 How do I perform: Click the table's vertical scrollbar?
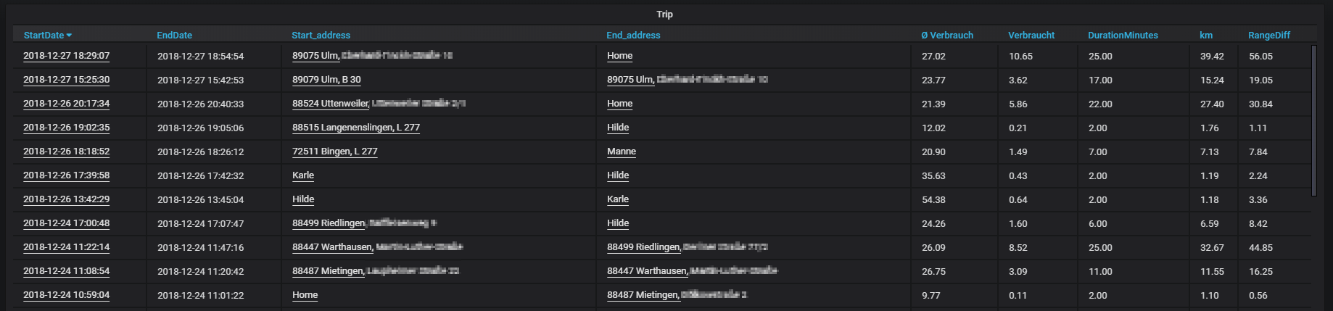pyautogui.click(x=1314, y=120)
